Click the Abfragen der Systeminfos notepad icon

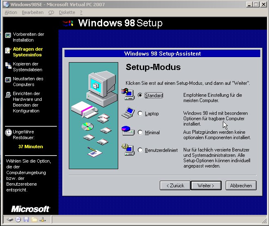coord(8,50)
